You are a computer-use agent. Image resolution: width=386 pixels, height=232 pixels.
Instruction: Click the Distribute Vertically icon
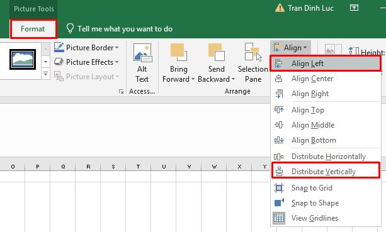(x=279, y=171)
